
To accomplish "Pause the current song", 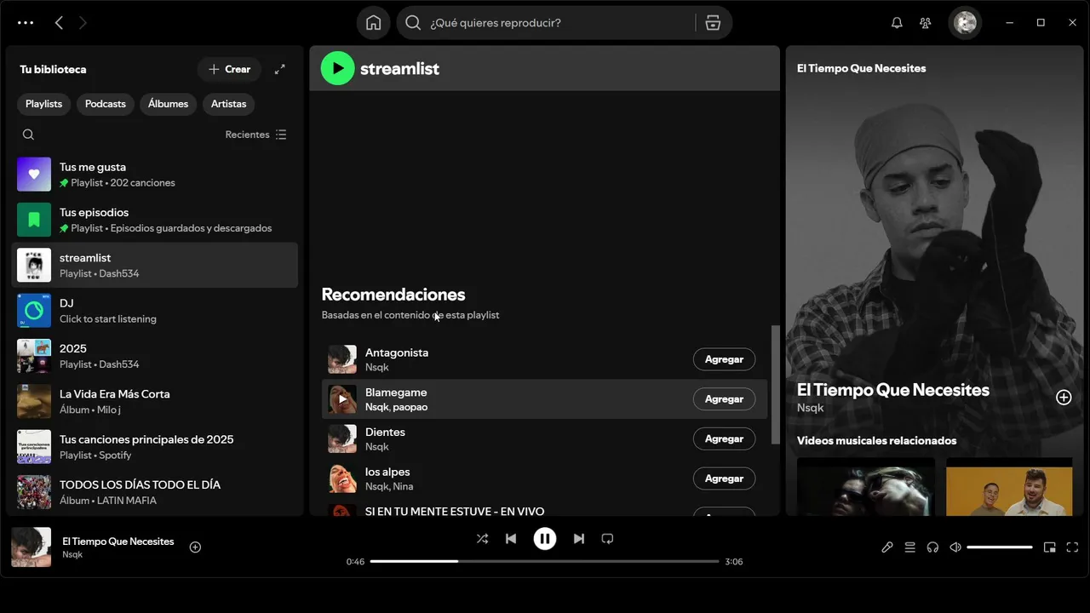I will point(545,539).
